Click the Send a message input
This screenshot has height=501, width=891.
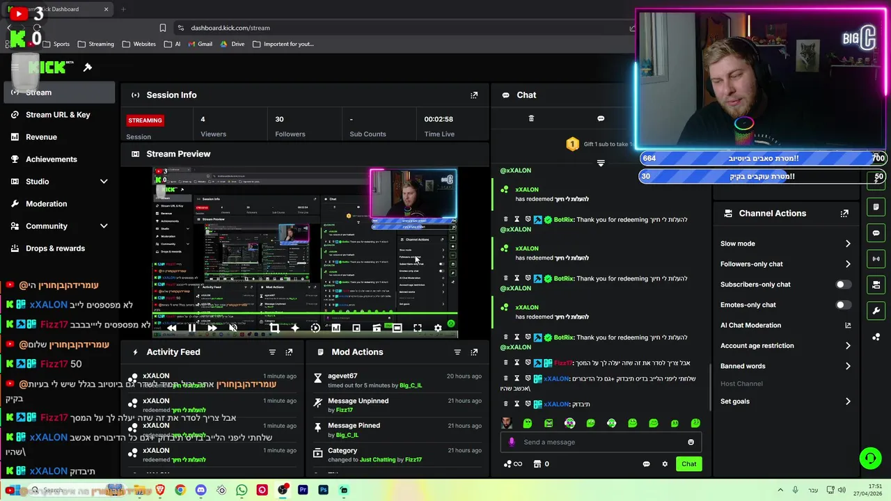pyautogui.click(x=600, y=442)
